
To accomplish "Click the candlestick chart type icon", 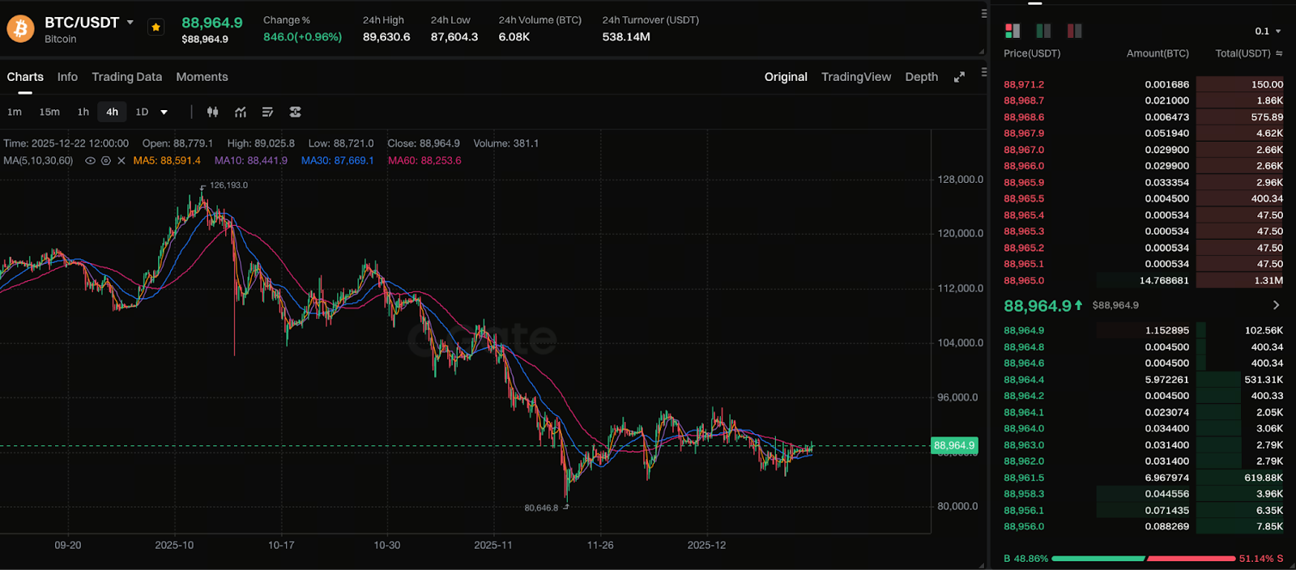I will click(x=212, y=112).
